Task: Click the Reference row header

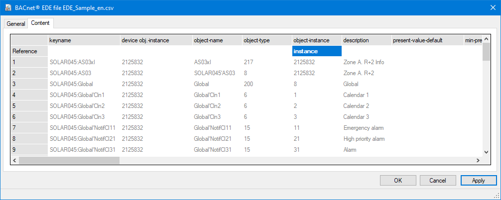Action: pyautogui.click(x=29, y=51)
